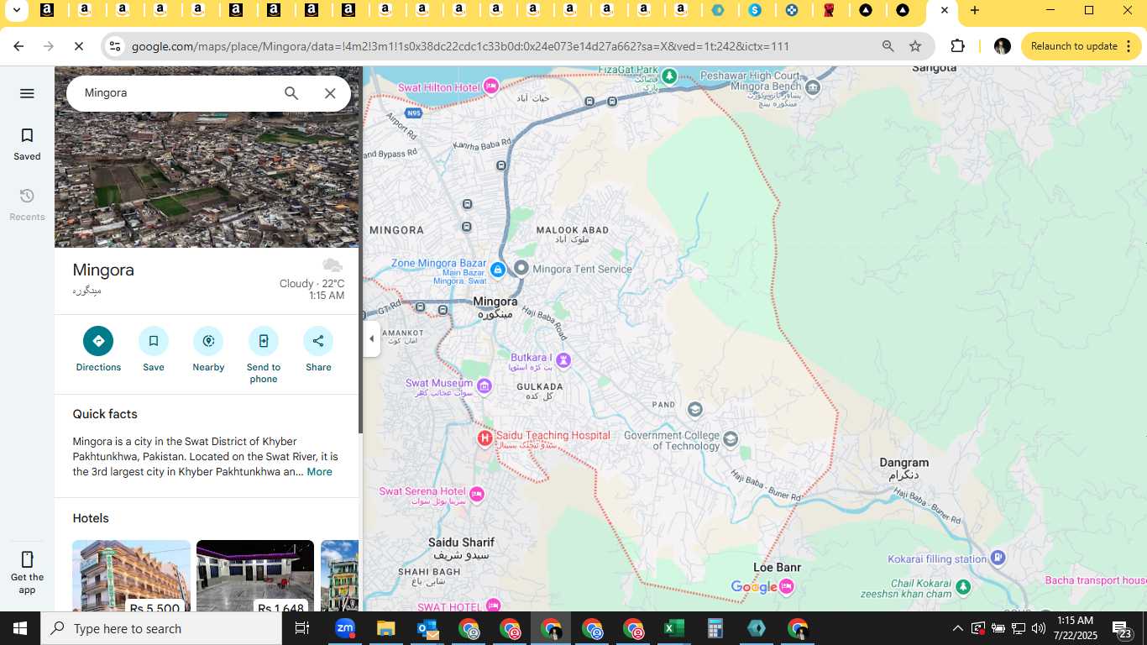Click the Cloudy 22°C weather text
1147x645 pixels.
click(x=312, y=284)
